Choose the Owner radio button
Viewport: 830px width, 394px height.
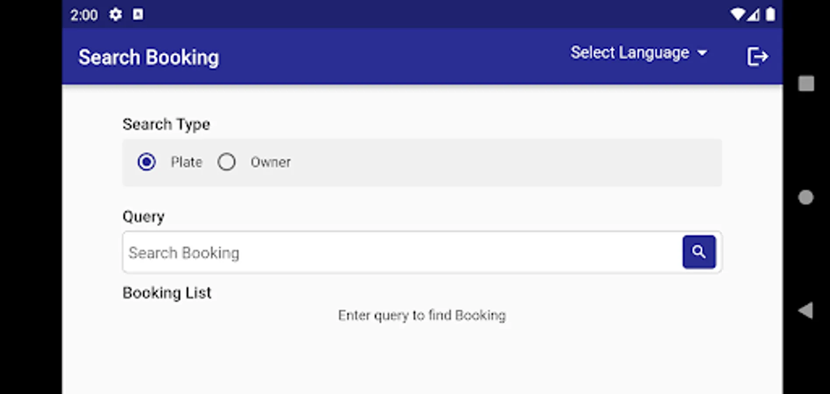[227, 162]
